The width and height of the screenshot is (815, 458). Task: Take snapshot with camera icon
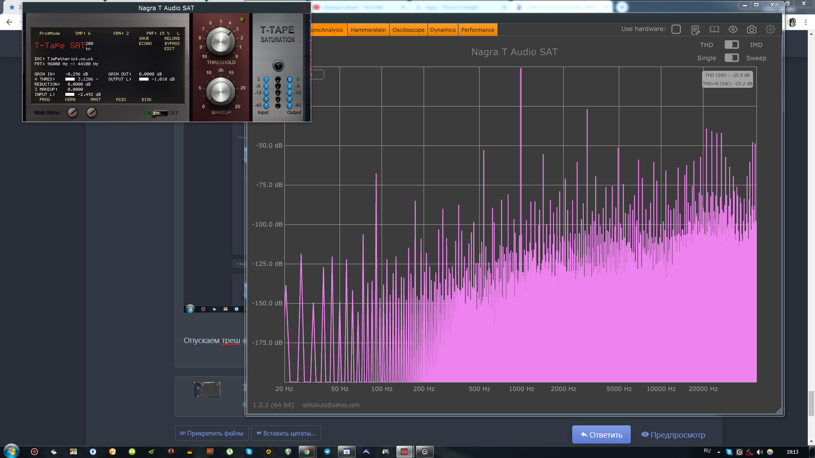[752, 30]
